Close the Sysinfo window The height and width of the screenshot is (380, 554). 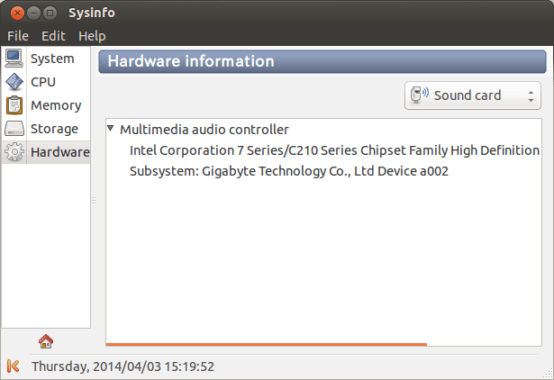tap(14, 13)
